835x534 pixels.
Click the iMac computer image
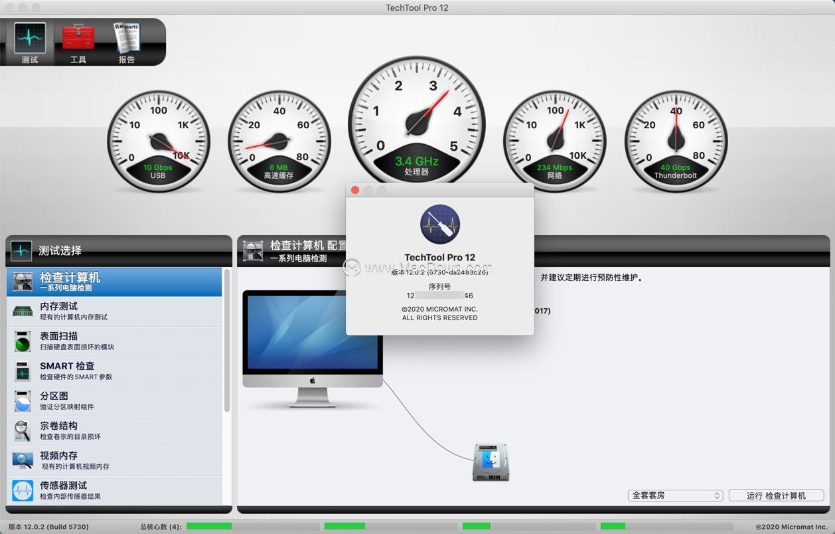[313, 348]
